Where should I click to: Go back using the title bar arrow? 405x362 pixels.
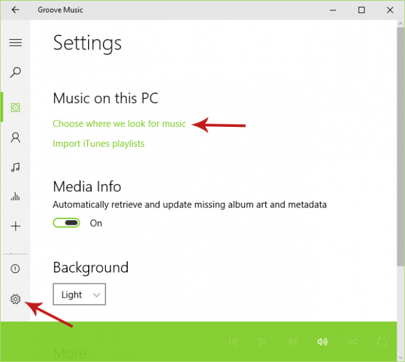[15, 10]
